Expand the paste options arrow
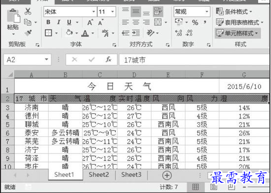 14,34
